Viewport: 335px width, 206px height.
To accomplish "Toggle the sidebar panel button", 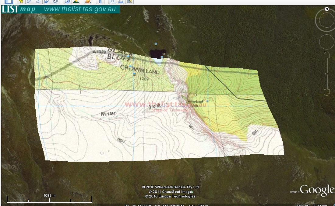I will (x=9, y=2).
